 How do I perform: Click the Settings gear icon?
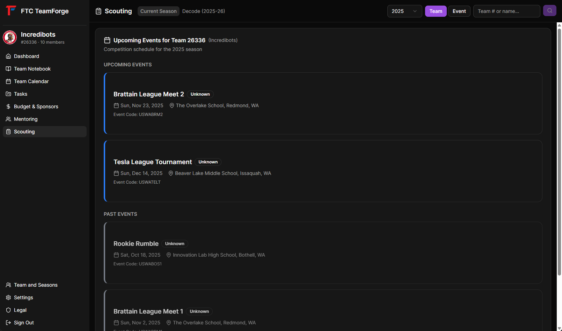pos(8,297)
